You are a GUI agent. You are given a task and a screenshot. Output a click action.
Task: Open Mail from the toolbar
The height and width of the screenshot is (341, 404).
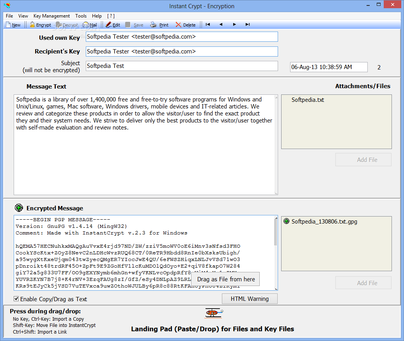point(90,25)
